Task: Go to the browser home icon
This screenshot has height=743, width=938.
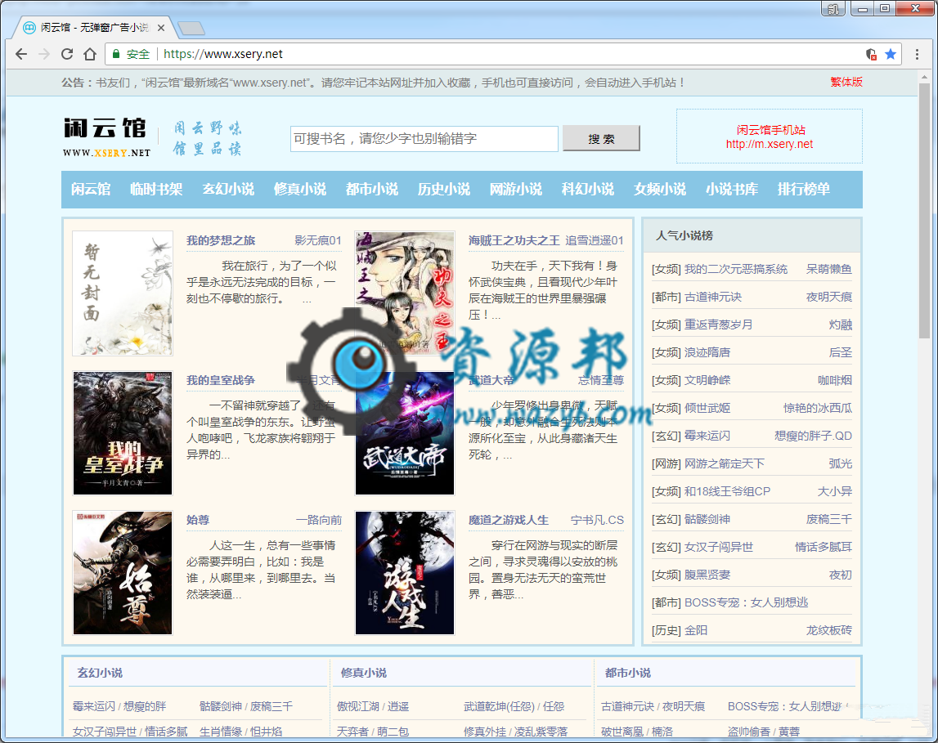Action: (x=90, y=54)
